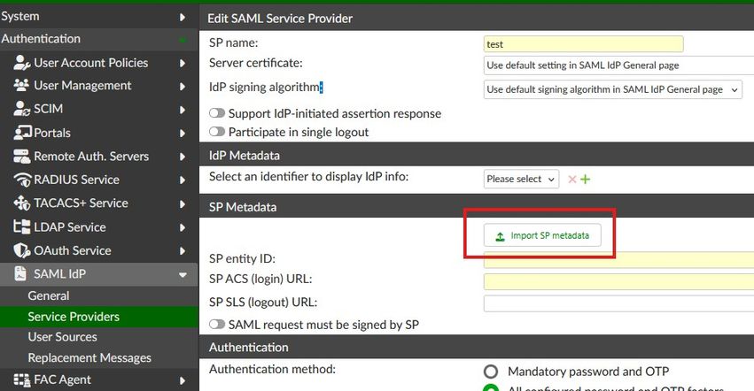The height and width of the screenshot is (391, 754).
Task: Click the SP entity ID input field
Action: (x=617, y=259)
